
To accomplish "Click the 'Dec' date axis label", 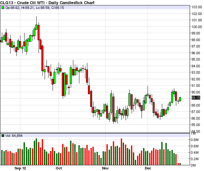I will point(148,168).
